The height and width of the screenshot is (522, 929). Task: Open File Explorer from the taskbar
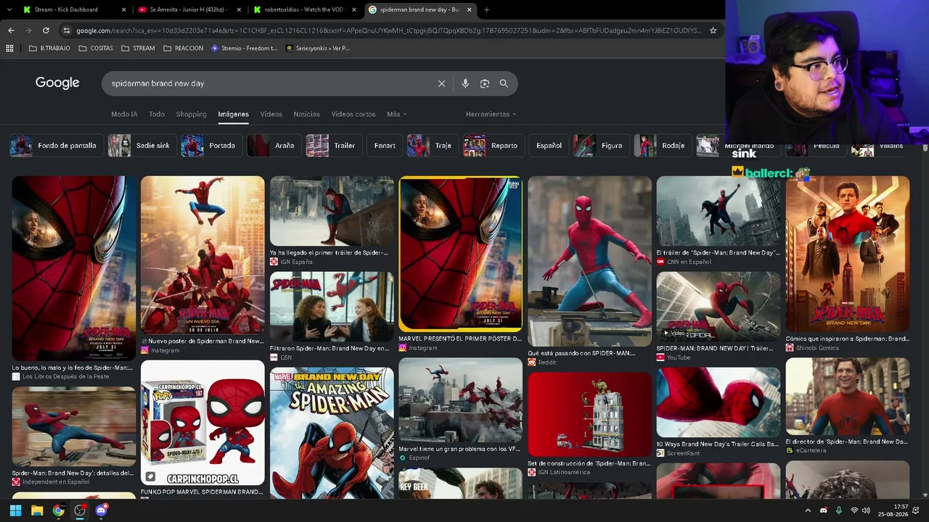pyautogui.click(x=37, y=510)
